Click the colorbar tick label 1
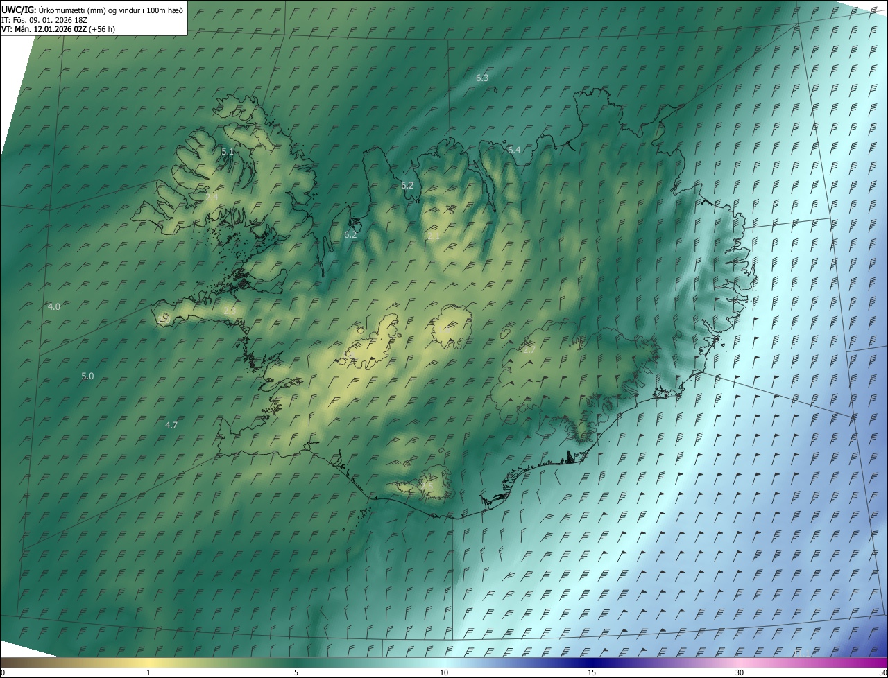 148,672
